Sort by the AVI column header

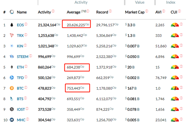pos(158,12)
